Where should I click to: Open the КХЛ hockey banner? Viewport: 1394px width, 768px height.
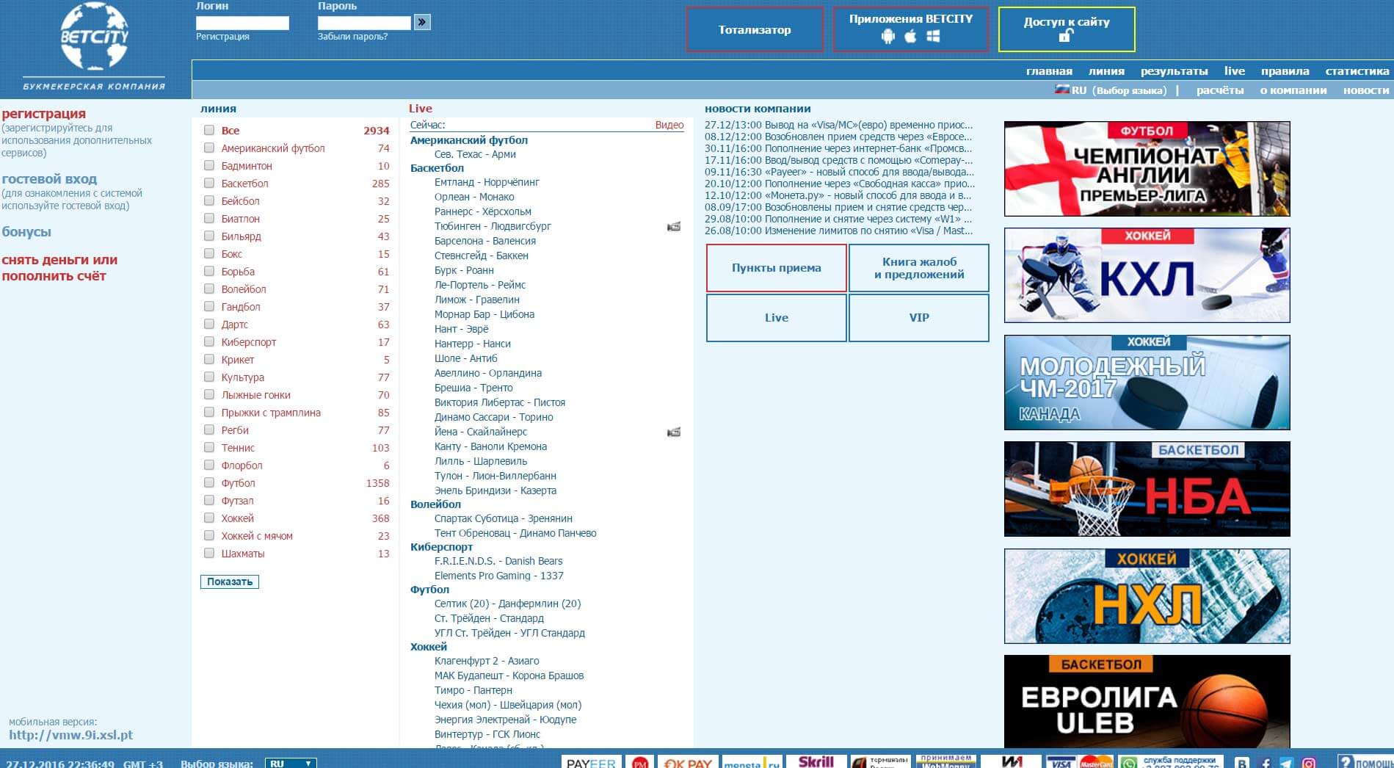tap(1147, 275)
